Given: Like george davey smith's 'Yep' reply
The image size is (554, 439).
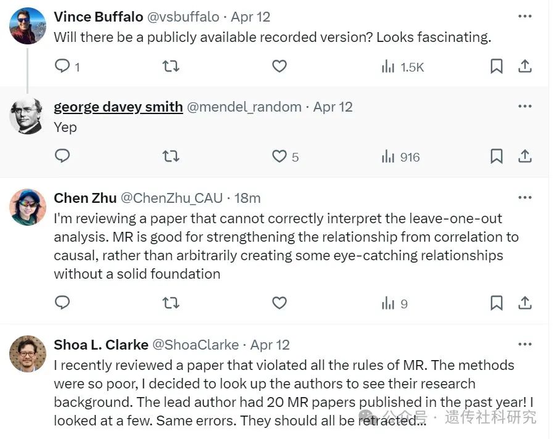Looking at the screenshot, I should click(x=279, y=157).
